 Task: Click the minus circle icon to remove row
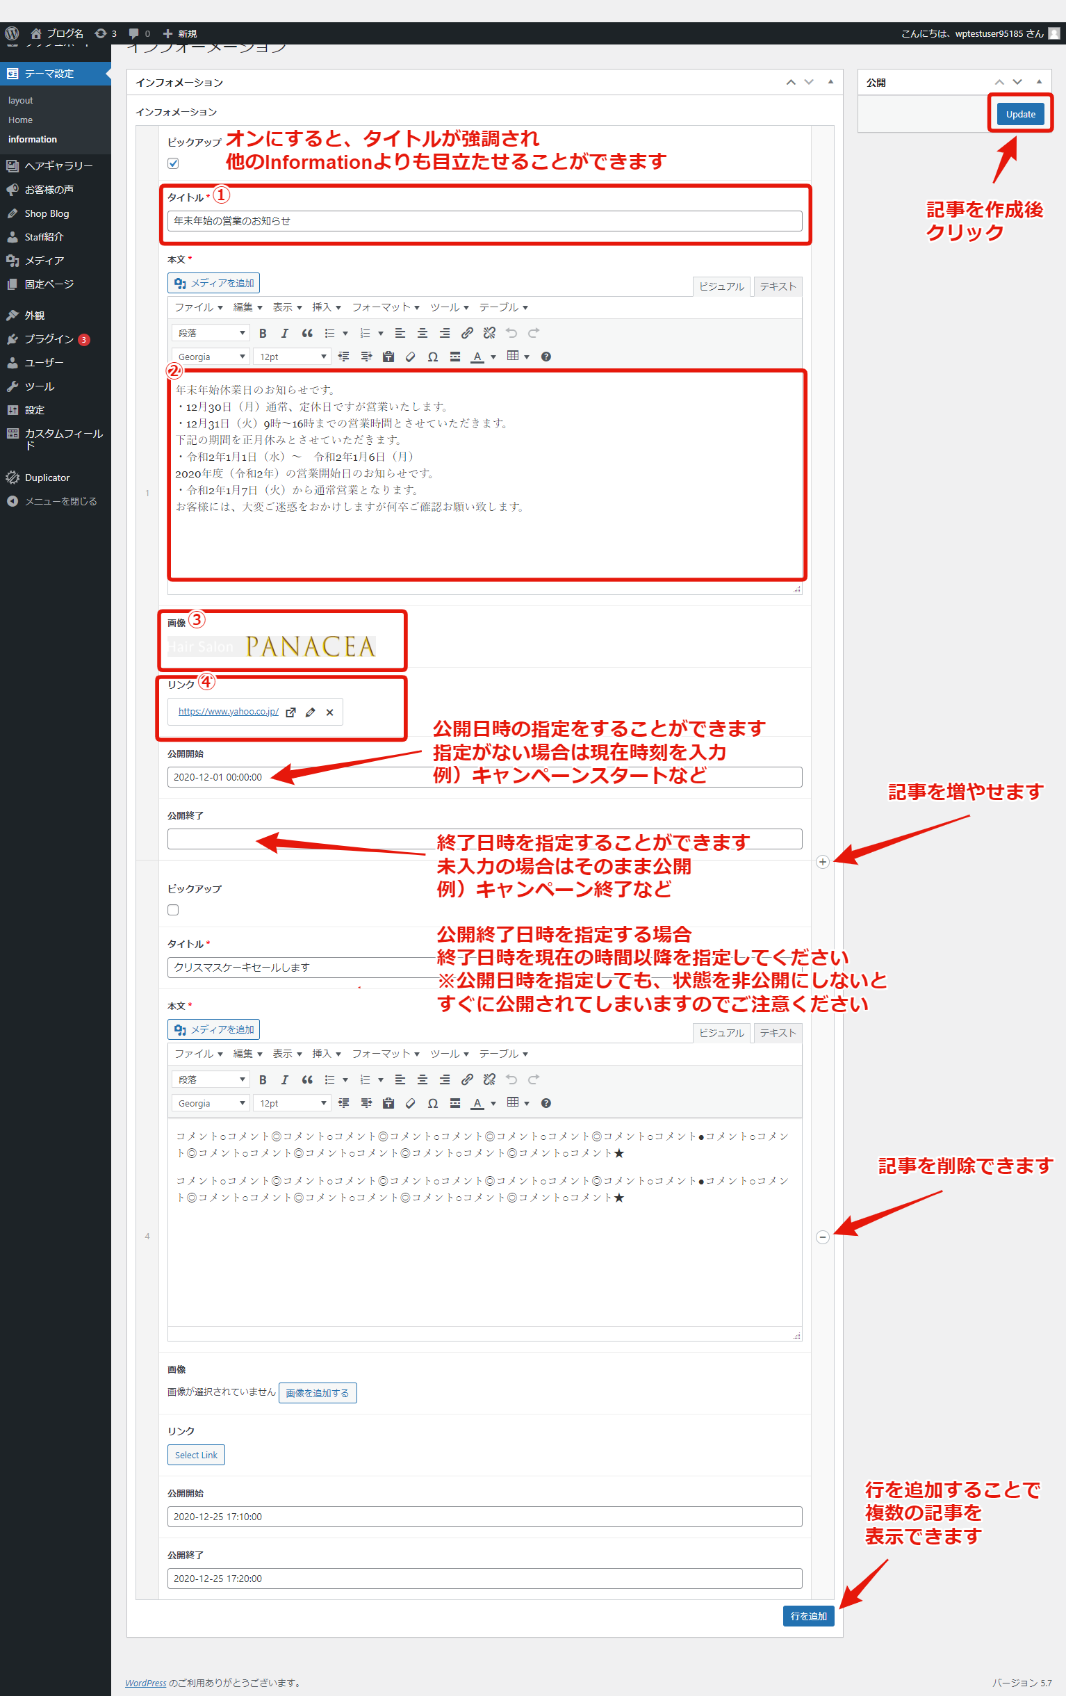point(821,1237)
